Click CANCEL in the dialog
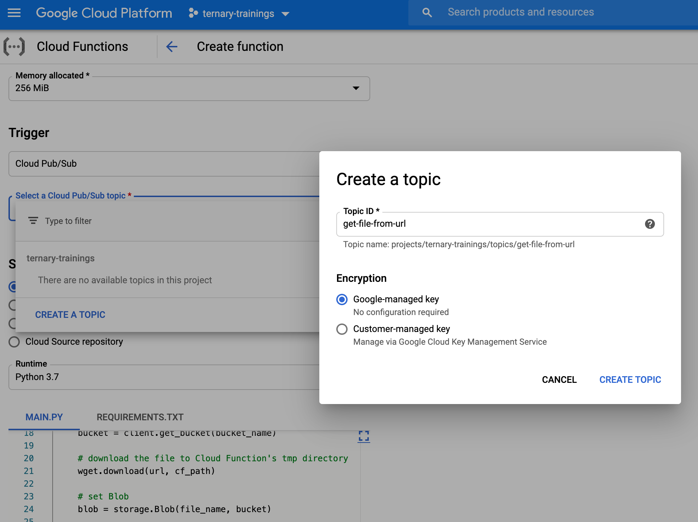Image resolution: width=698 pixels, height=522 pixels. [x=559, y=380]
